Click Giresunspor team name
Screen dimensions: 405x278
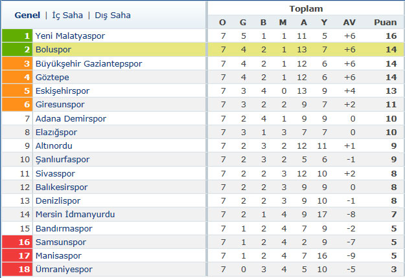click(60, 105)
